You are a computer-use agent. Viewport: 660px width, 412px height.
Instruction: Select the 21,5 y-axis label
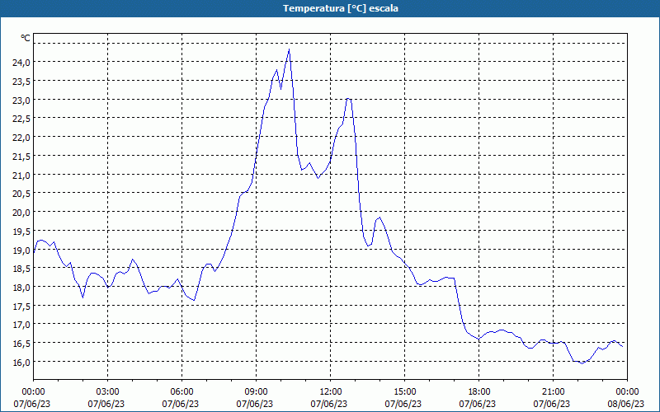[21, 157]
